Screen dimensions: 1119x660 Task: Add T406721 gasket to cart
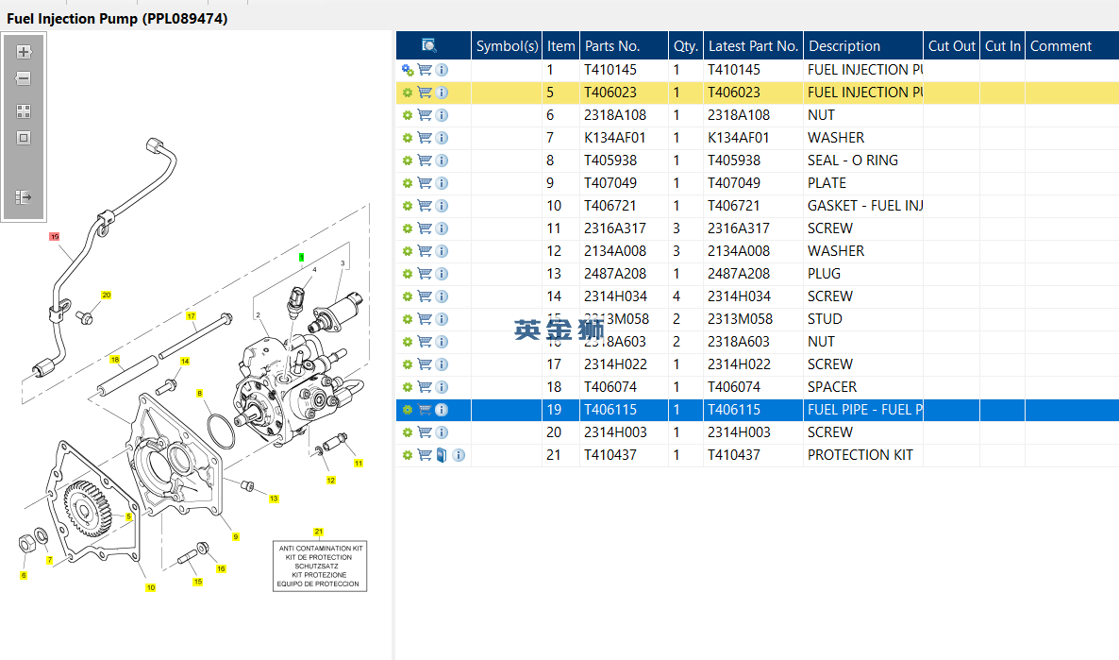point(425,206)
